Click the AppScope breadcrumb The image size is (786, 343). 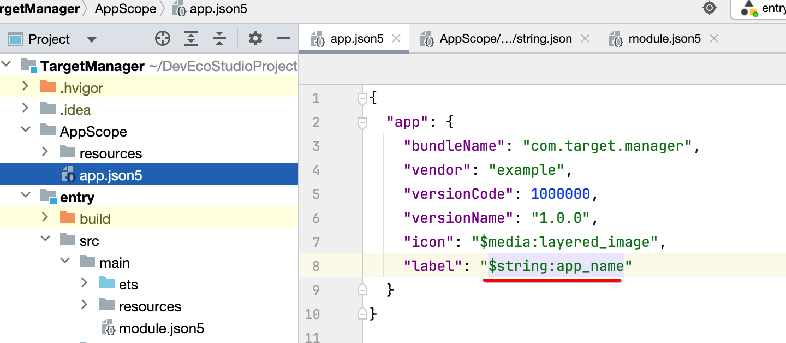pos(126,9)
